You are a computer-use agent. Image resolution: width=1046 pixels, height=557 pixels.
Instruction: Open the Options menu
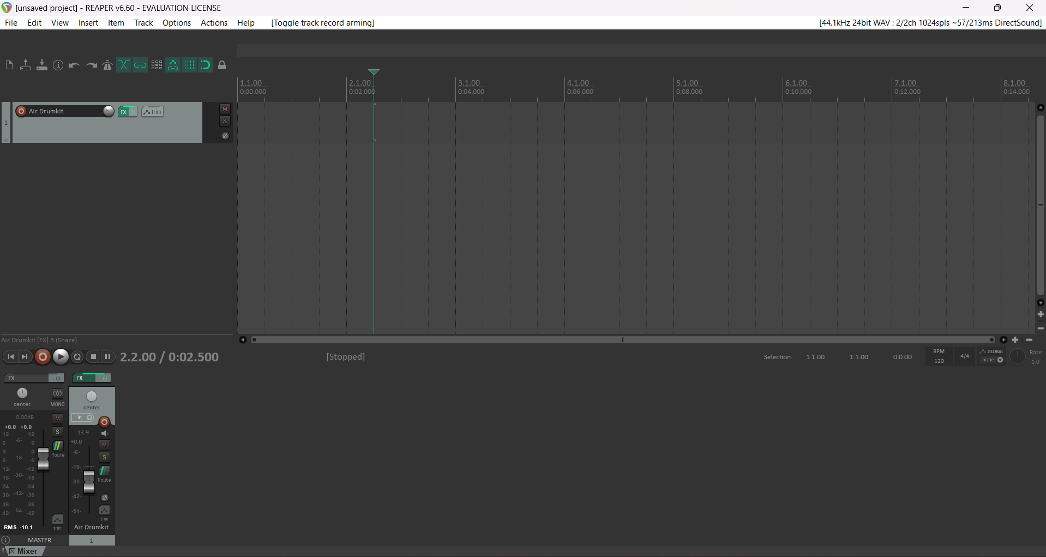[177, 23]
